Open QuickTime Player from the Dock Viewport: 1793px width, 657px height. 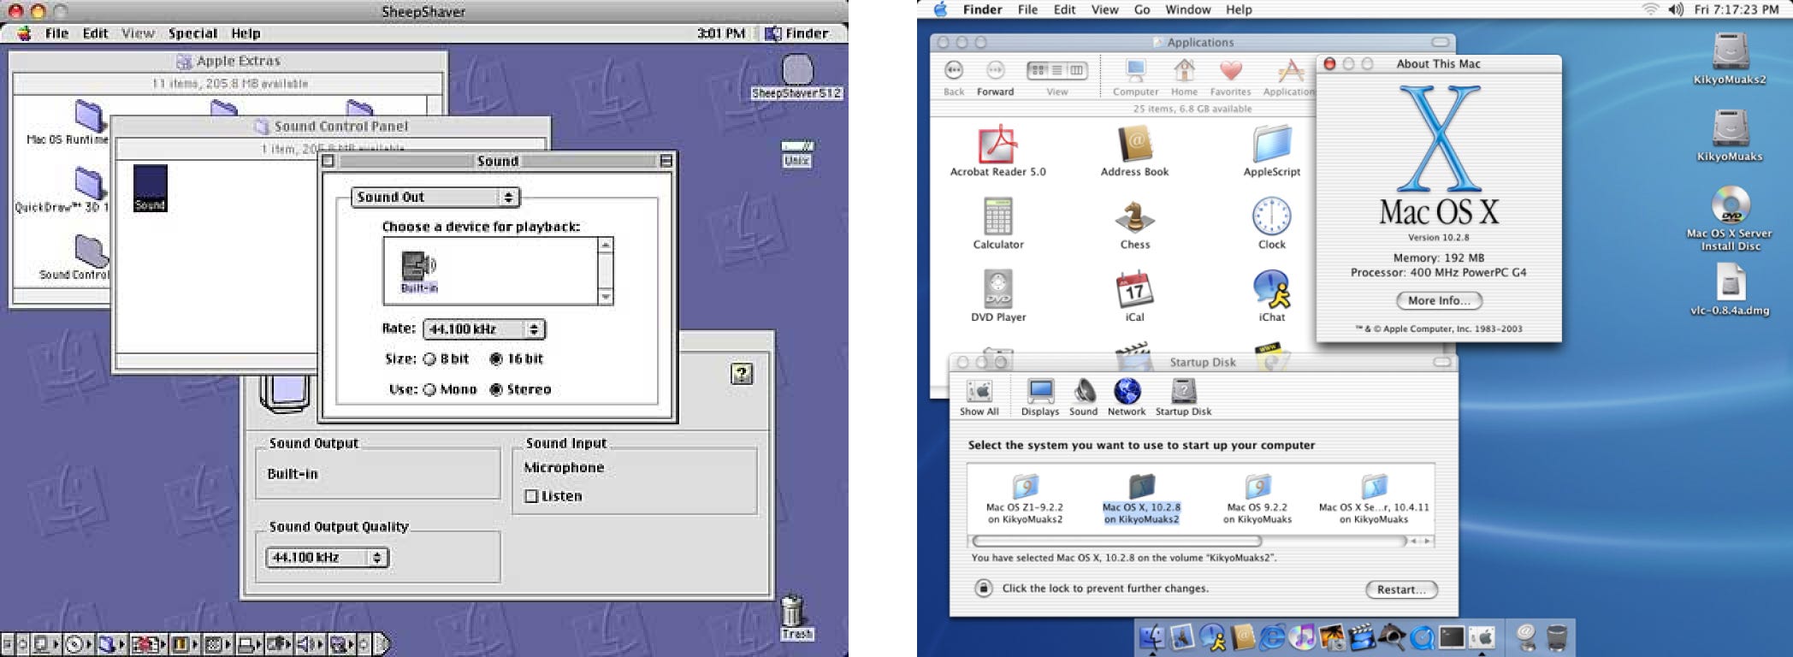[x=1422, y=637]
